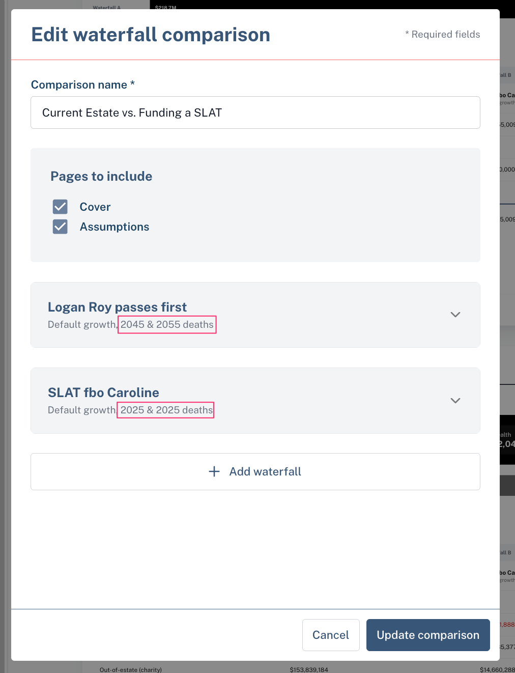Cancel editing the comparison
The image size is (515, 673).
[331, 635]
